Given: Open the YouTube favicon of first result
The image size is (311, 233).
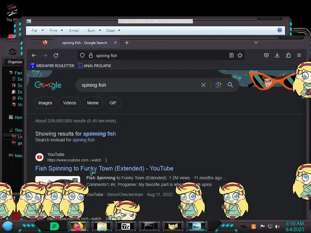Looking at the screenshot, I should [x=39, y=157].
